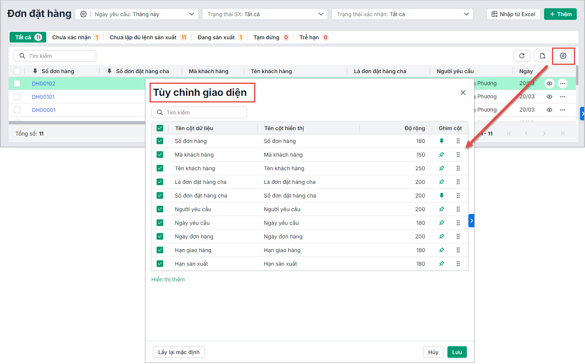Click filter settings gear beside page title

tap(83, 14)
